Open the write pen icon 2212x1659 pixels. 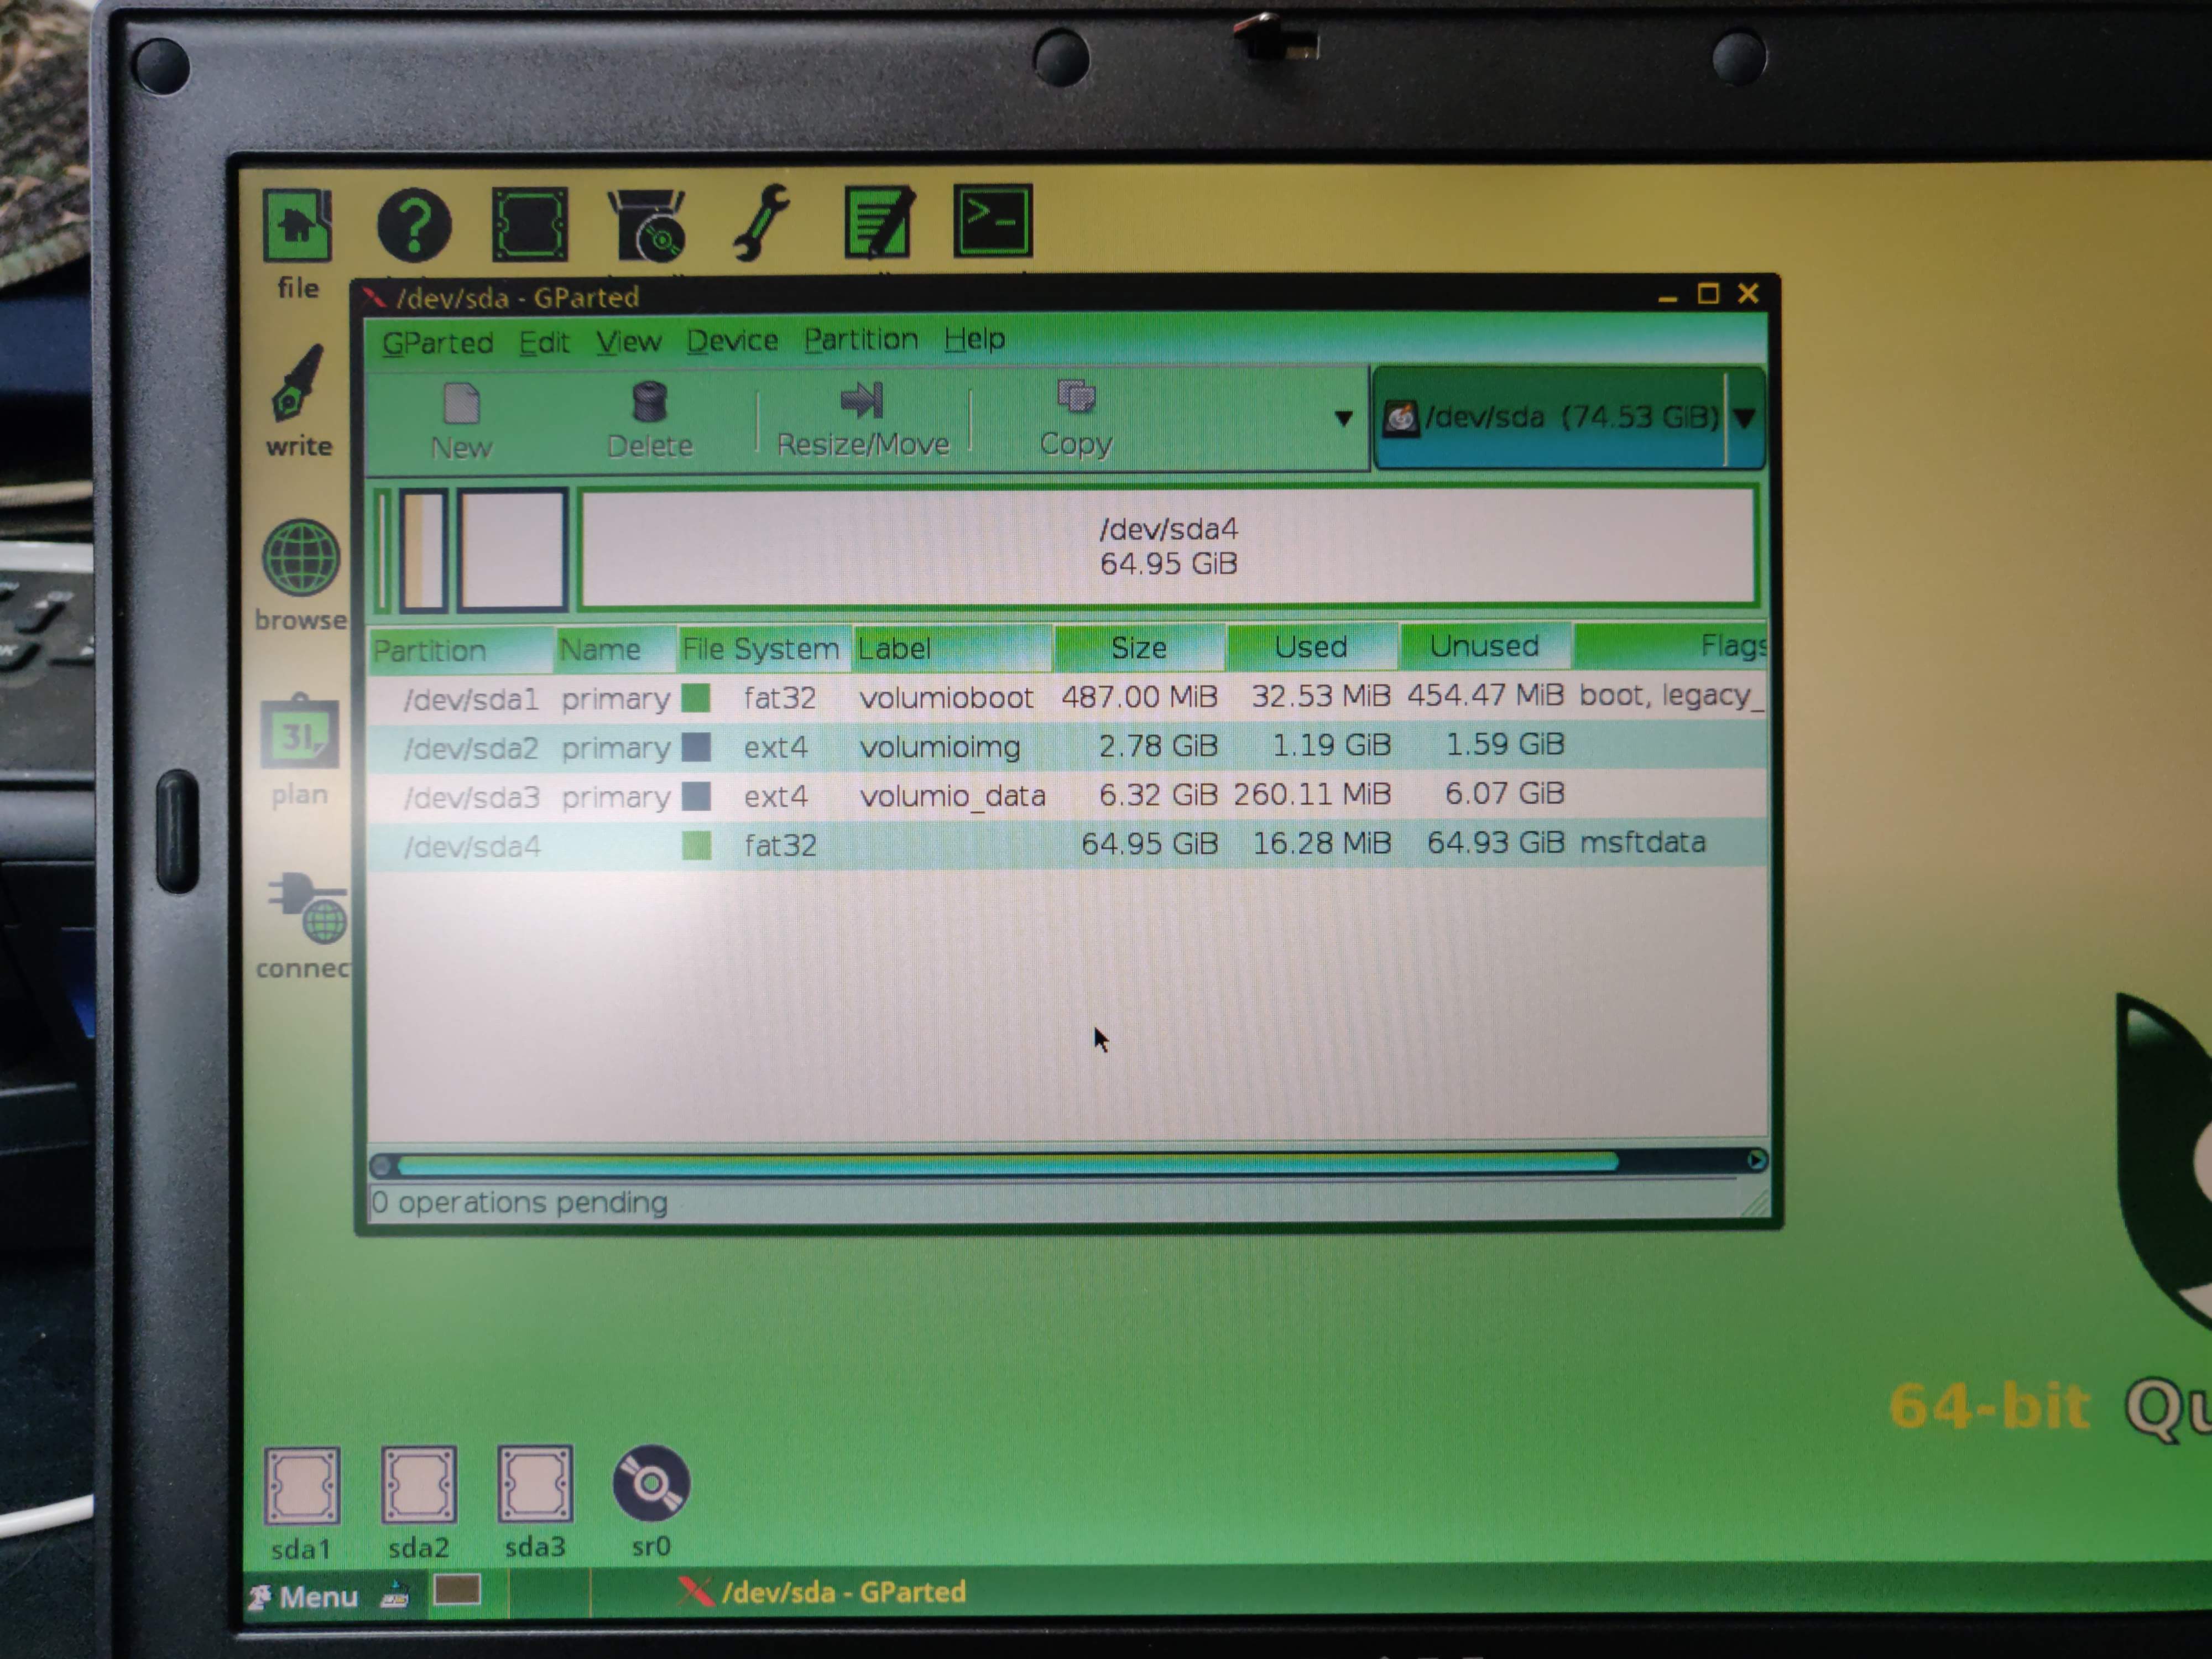tap(298, 384)
